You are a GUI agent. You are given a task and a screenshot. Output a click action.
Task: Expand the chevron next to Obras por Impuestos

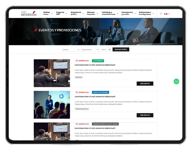coord(97,14)
